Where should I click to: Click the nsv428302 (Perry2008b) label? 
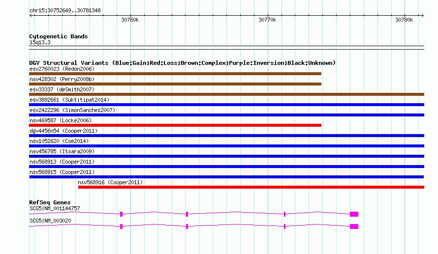[x=62, y=79]
